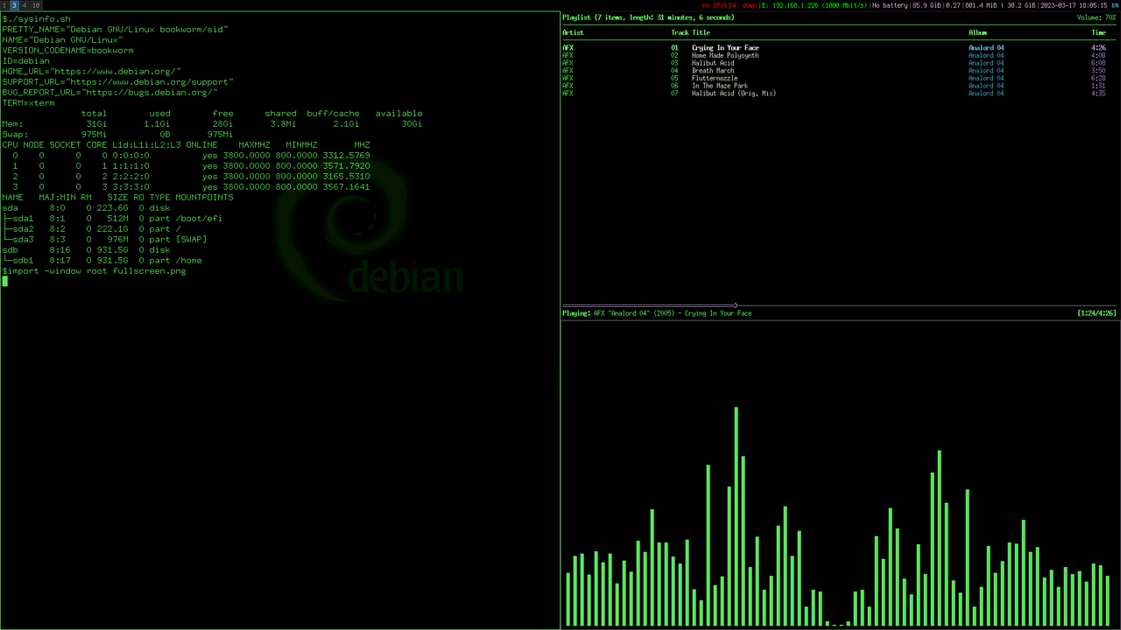1121x630 pixels.
Task: Click the 85.9 GiB disk status
Action: pos(927,5)
